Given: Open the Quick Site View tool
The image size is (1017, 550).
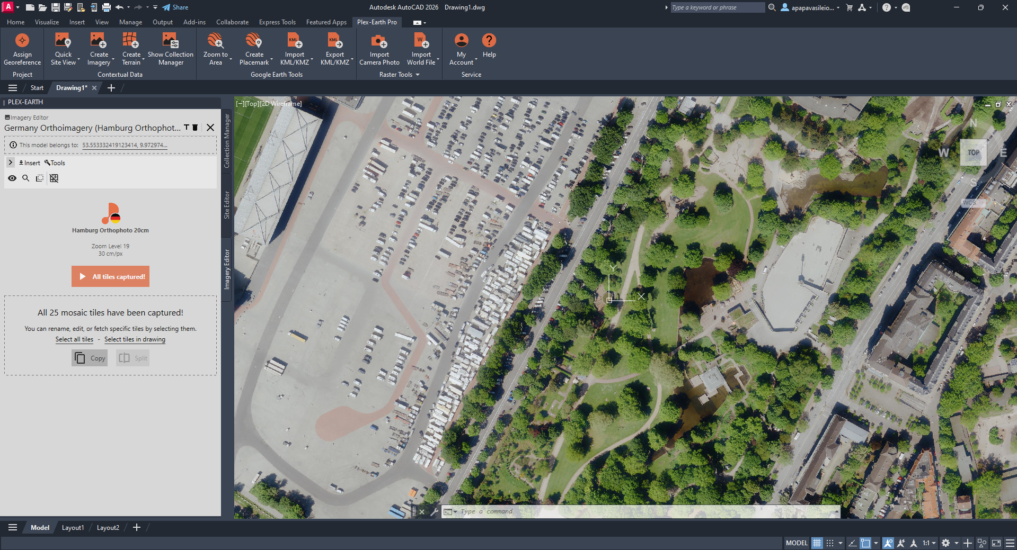Looking at the screenshot, I should coord(63,48).
